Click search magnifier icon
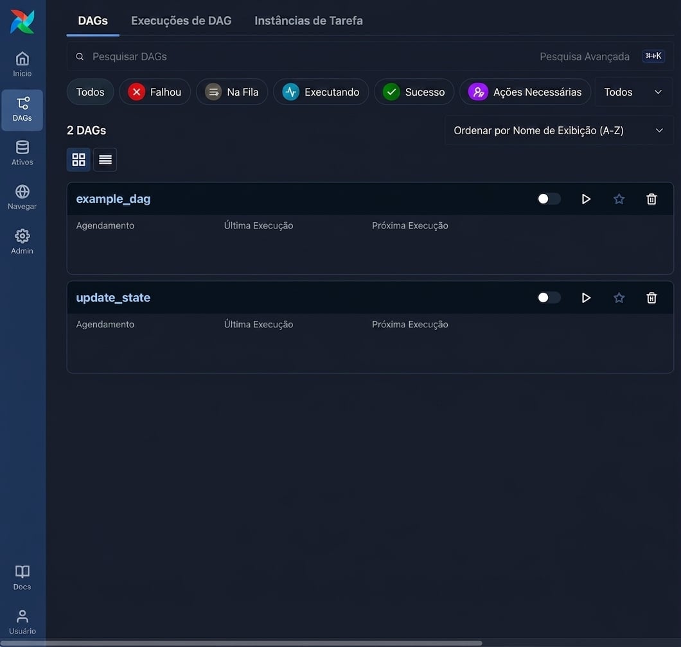The image size is (681, 647). coord(80,56)
